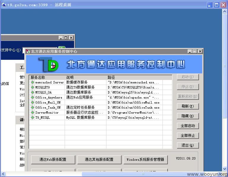The image size is (228, 177).
Task: Minimize the control center window
Action: point(190,52)
